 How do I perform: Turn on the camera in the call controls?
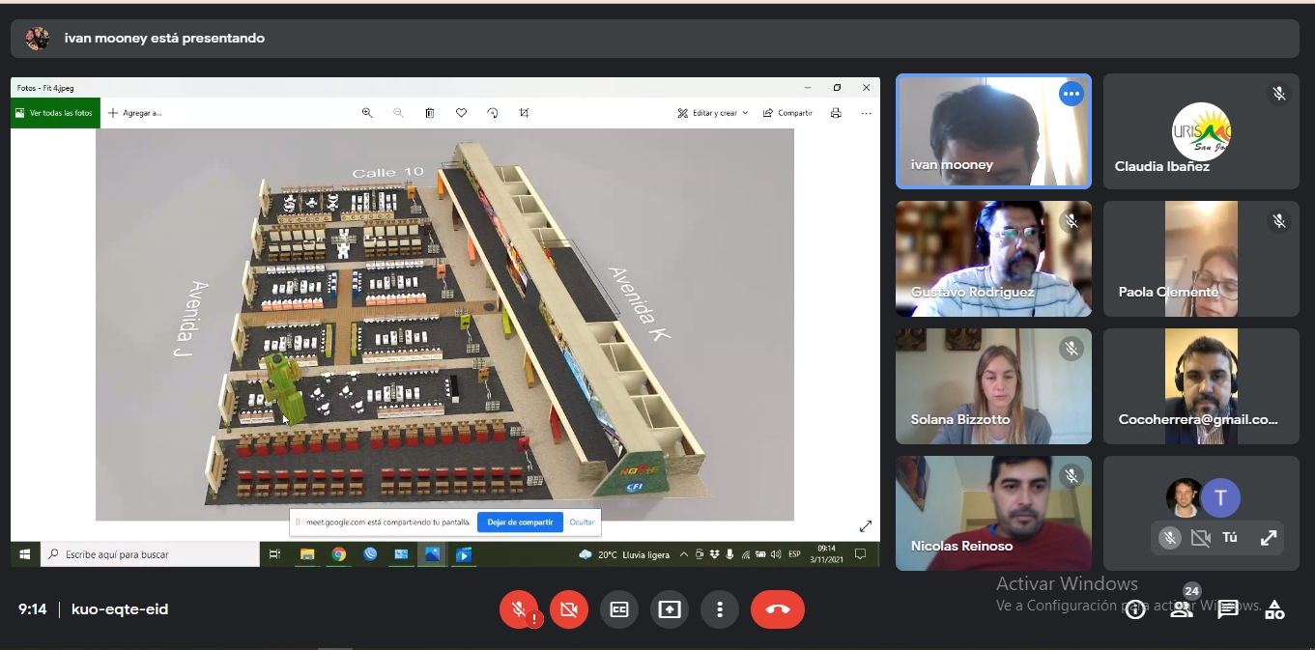pyautogui.click(x=569, y=609)
